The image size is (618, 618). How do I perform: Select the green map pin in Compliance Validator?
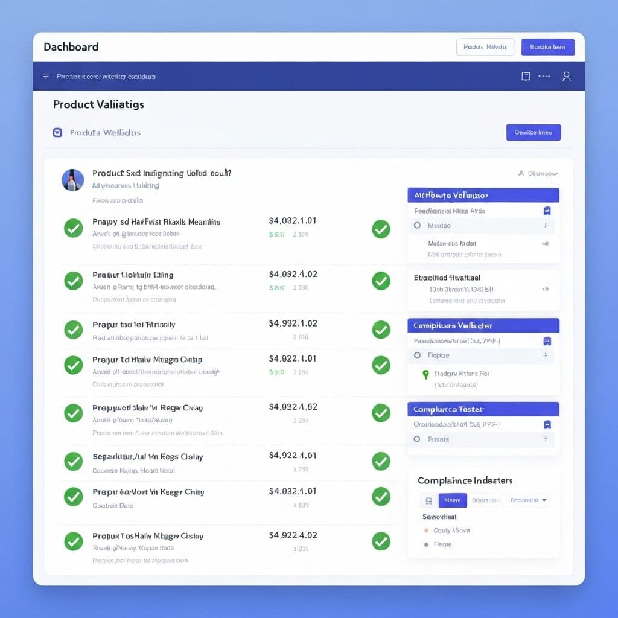click(425, 374)
